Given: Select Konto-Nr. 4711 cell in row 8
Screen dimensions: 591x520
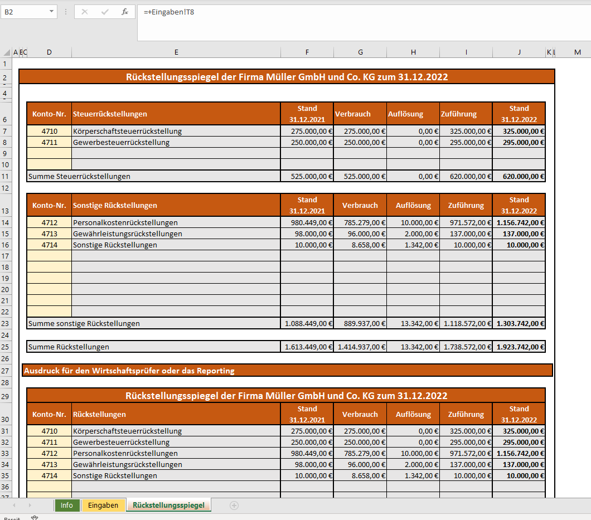Looking at the screenshot, I should (x=50, y=143).
